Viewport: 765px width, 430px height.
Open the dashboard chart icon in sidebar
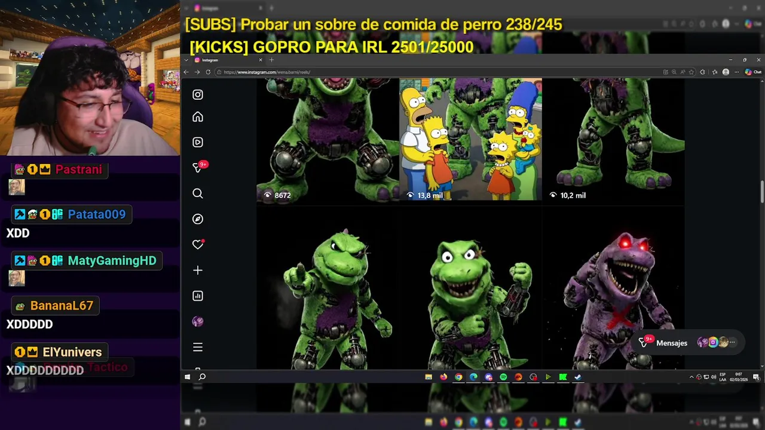pos(198,296)
